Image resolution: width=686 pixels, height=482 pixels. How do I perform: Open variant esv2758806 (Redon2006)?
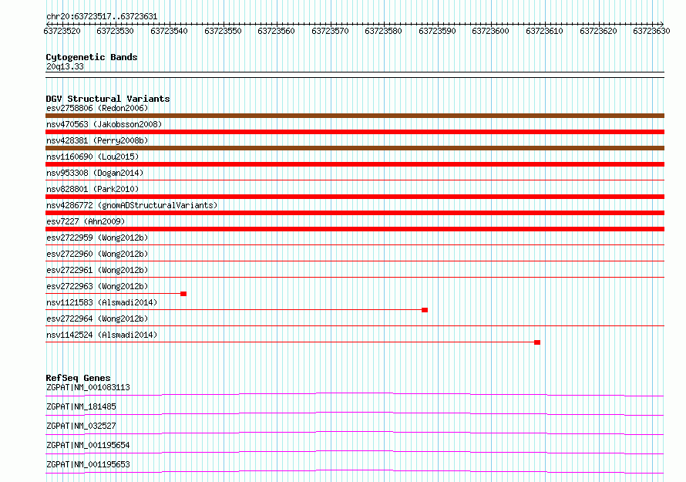click(x=97, y=108)
